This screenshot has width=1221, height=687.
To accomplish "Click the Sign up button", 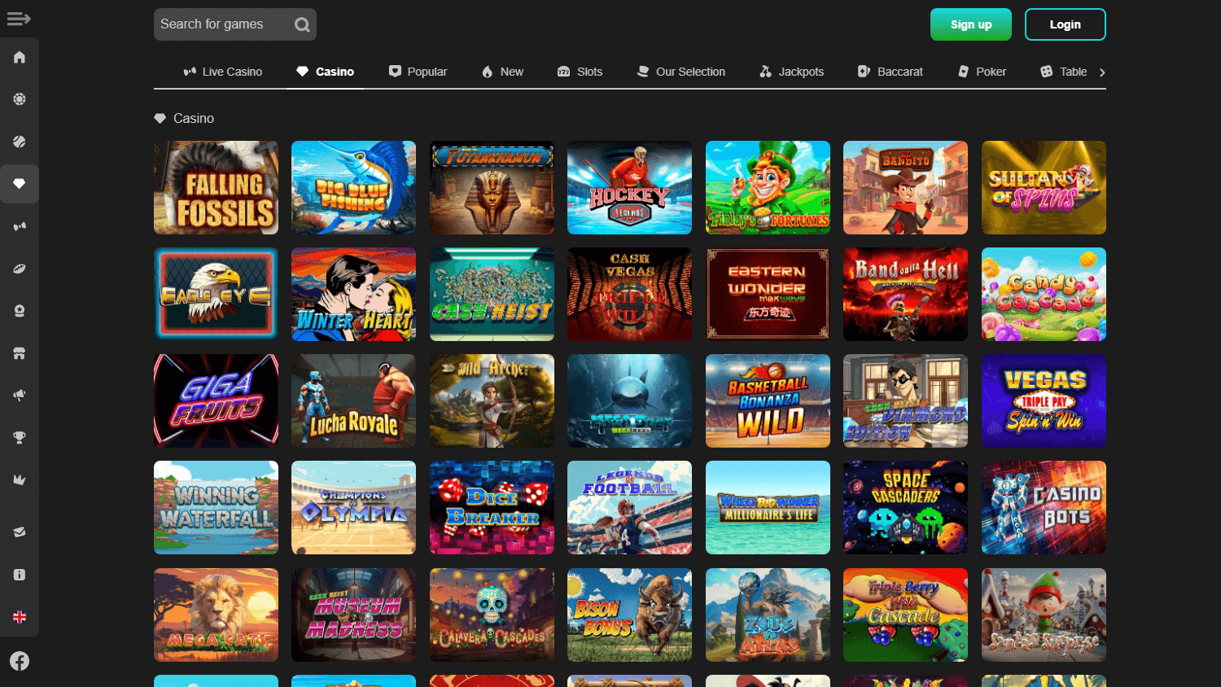I will point(970,24).
